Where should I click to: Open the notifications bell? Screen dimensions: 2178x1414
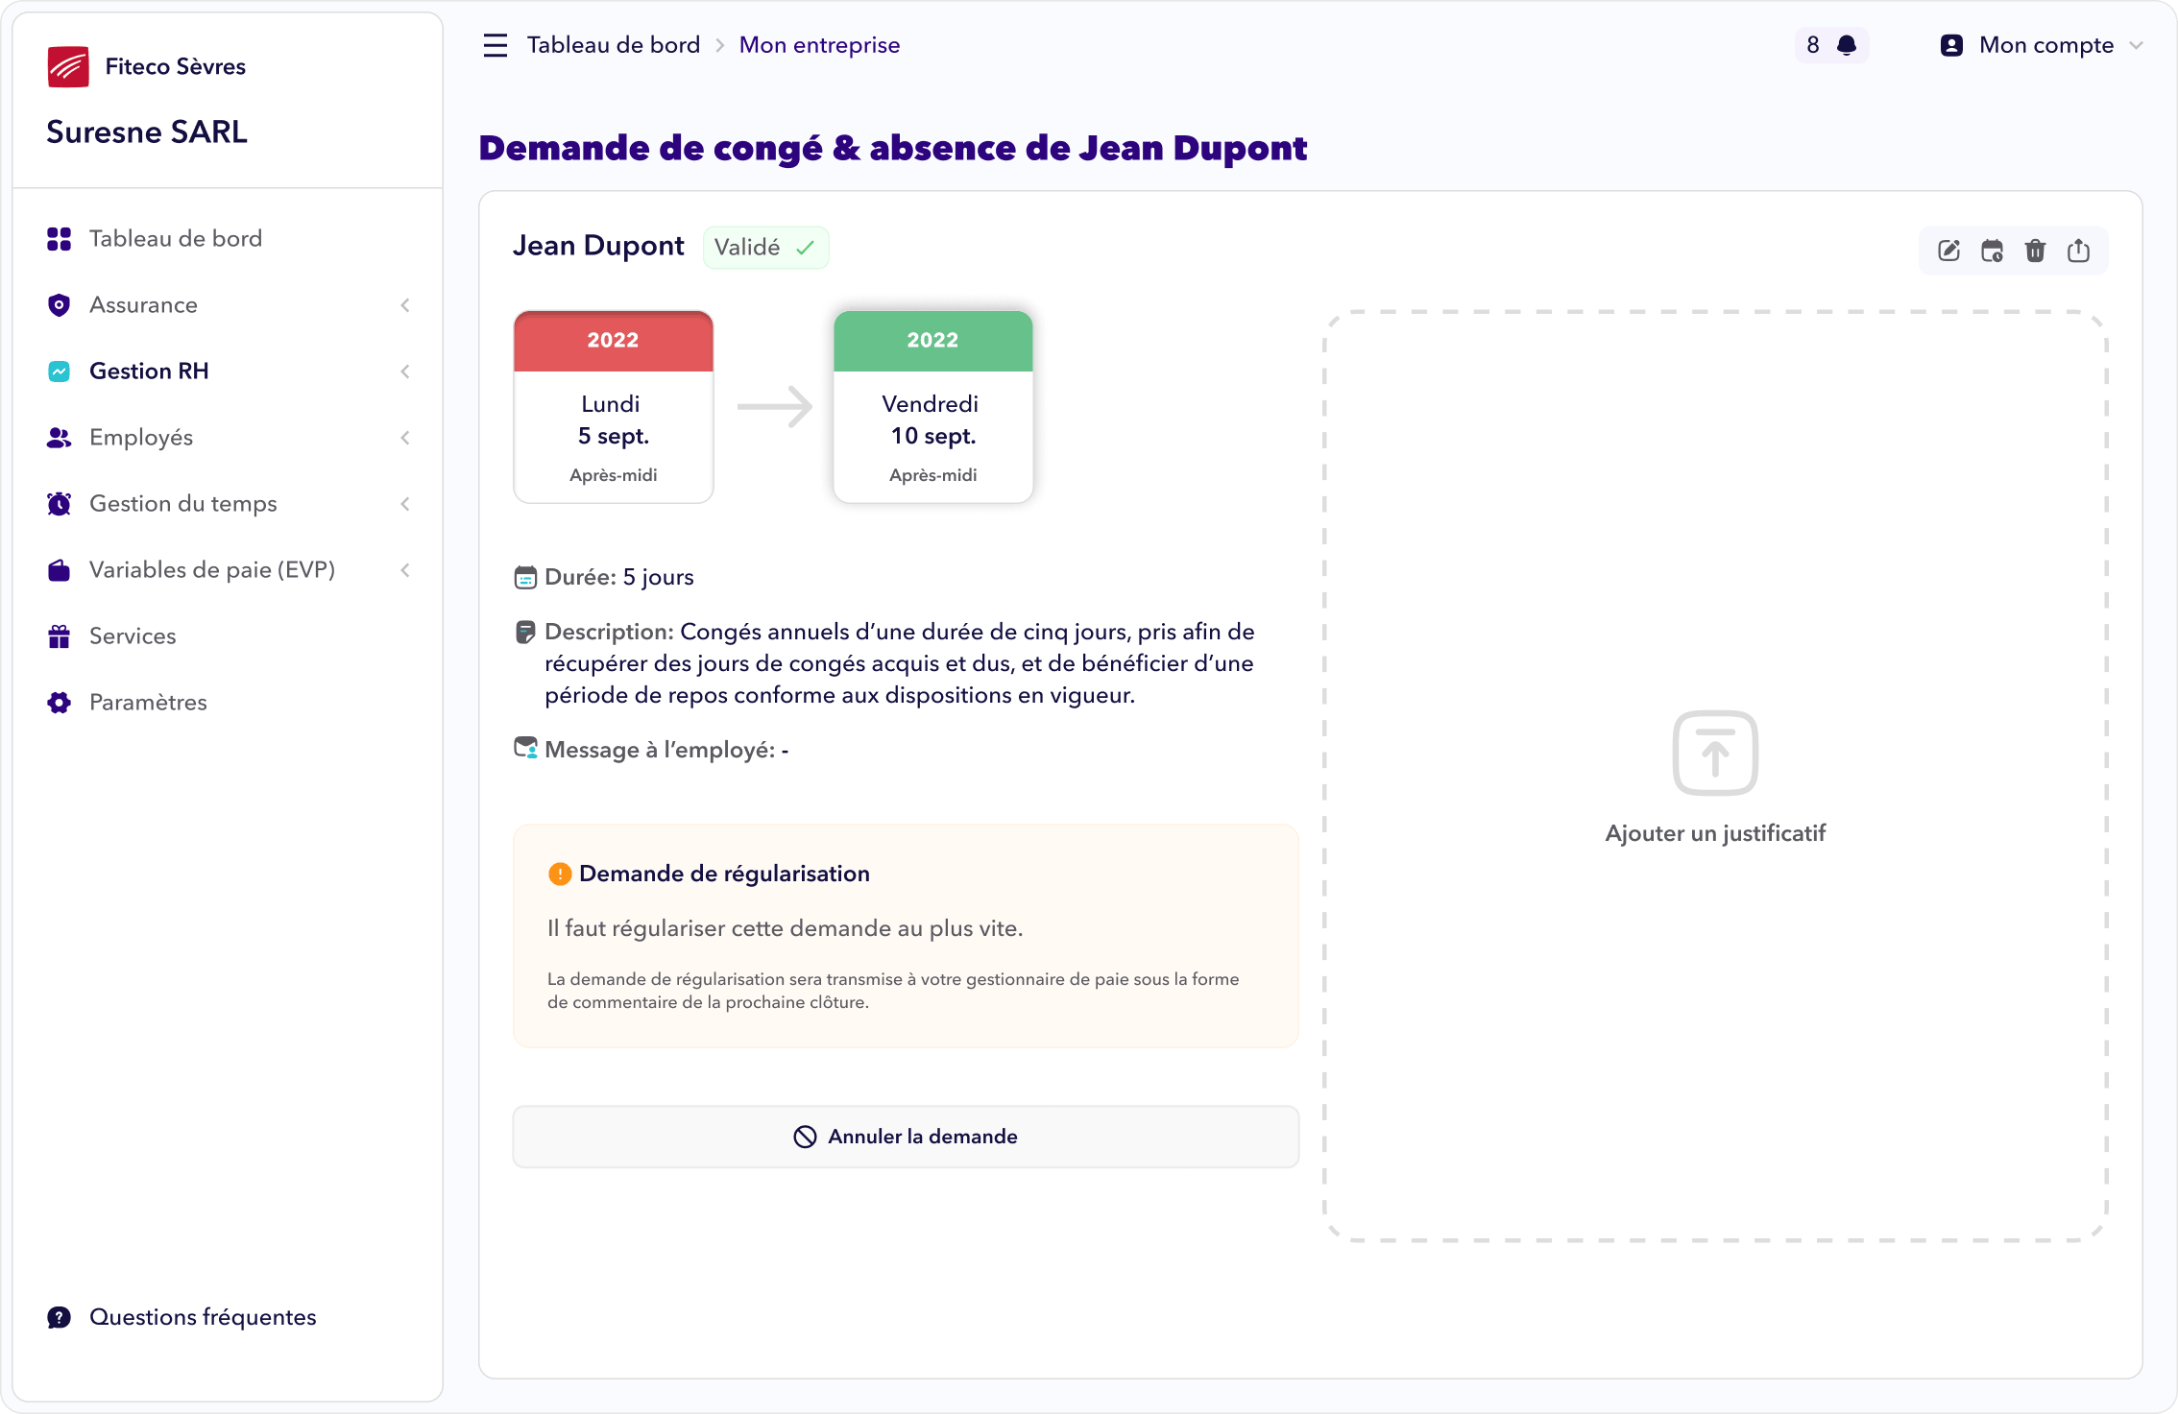(x=1846, y=45)
